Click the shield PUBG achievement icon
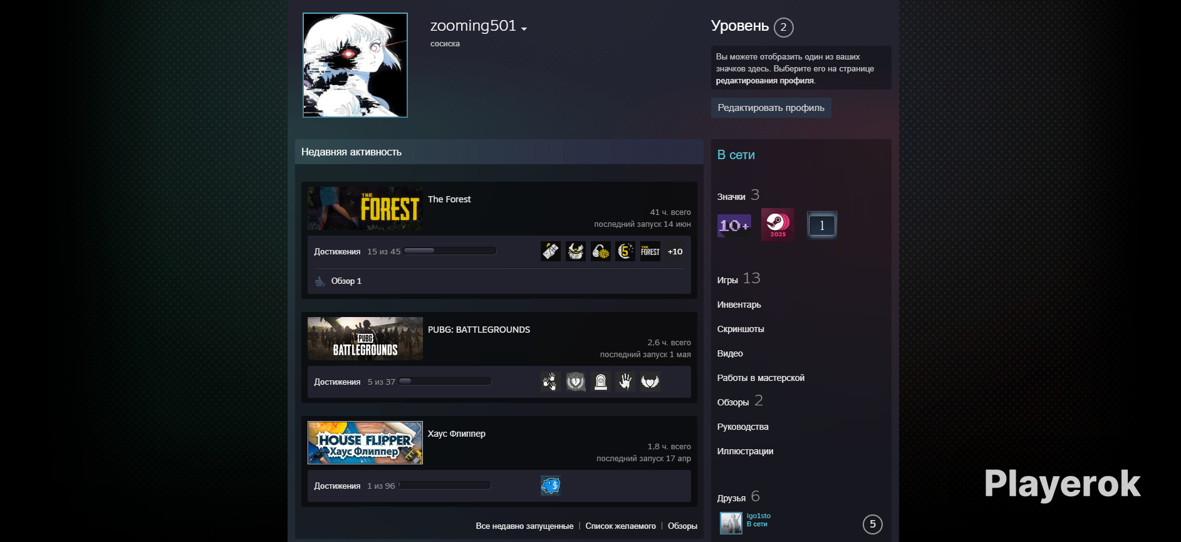The height and width of the screenshot is (542, 1181). point(576,382)
